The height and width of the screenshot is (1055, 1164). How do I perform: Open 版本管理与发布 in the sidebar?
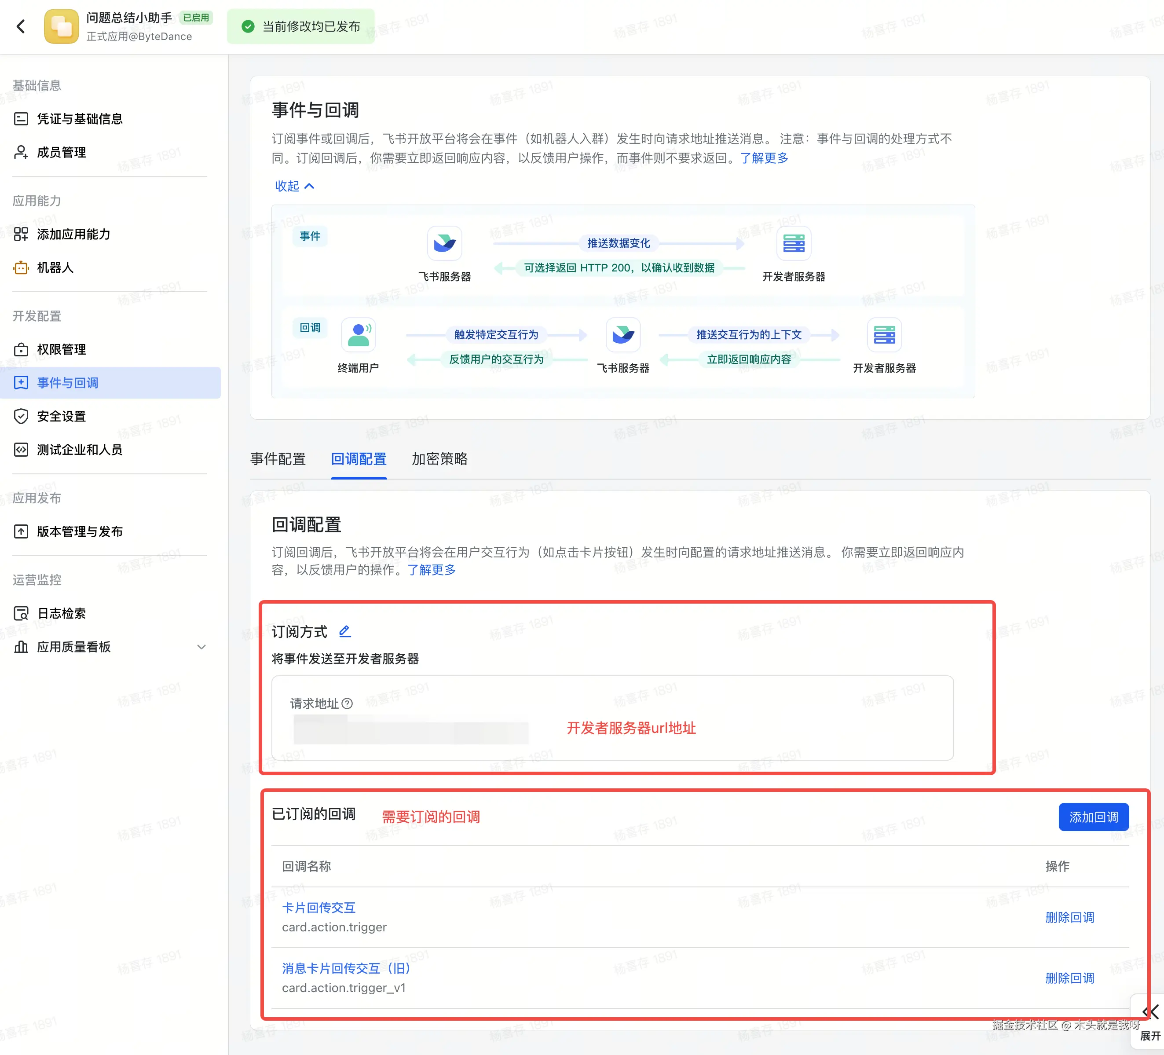coord(80,531)
